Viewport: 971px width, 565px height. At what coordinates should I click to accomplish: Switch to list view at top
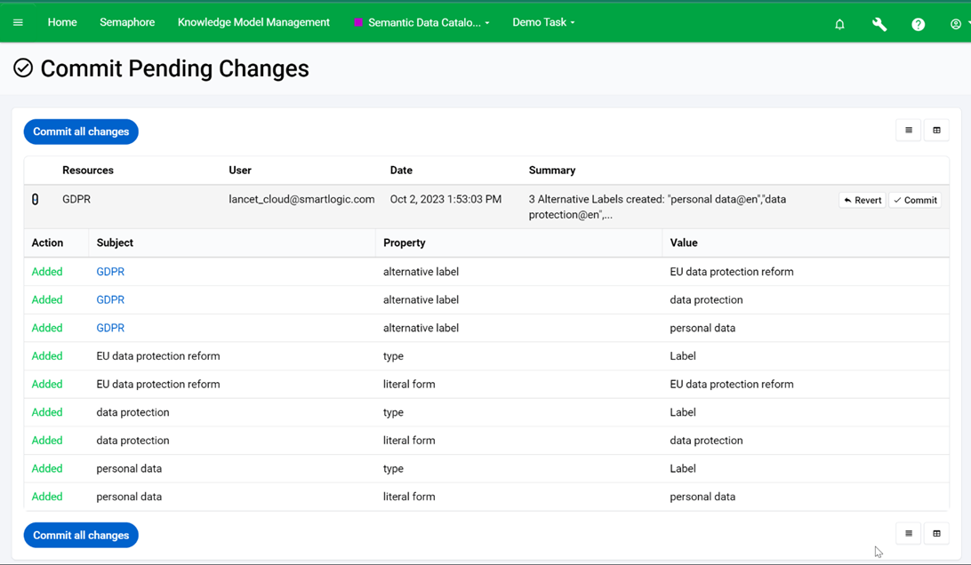coord(908,131)
